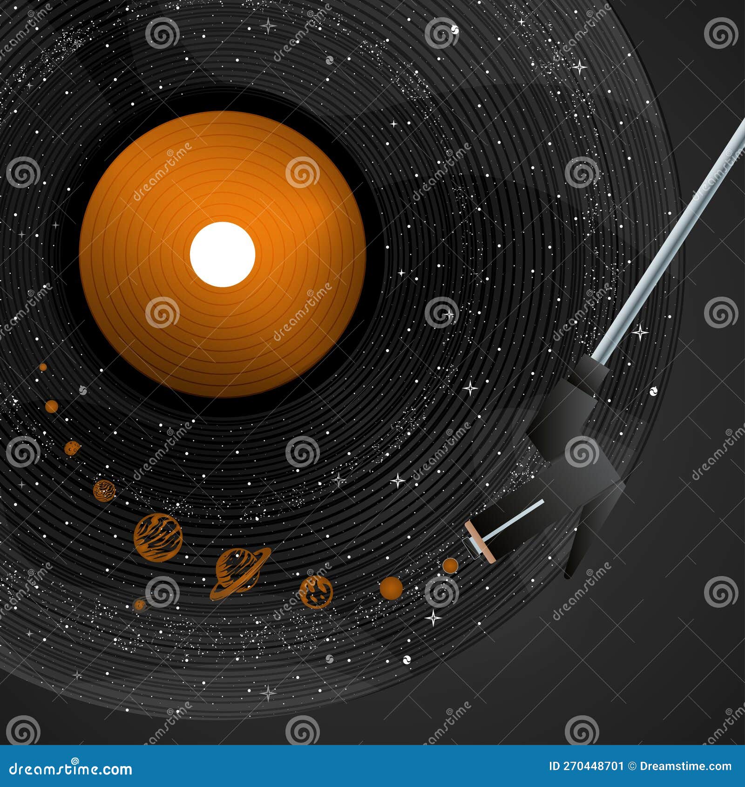Toggle the four-pointed star near the tonearm

click(640, 333)
